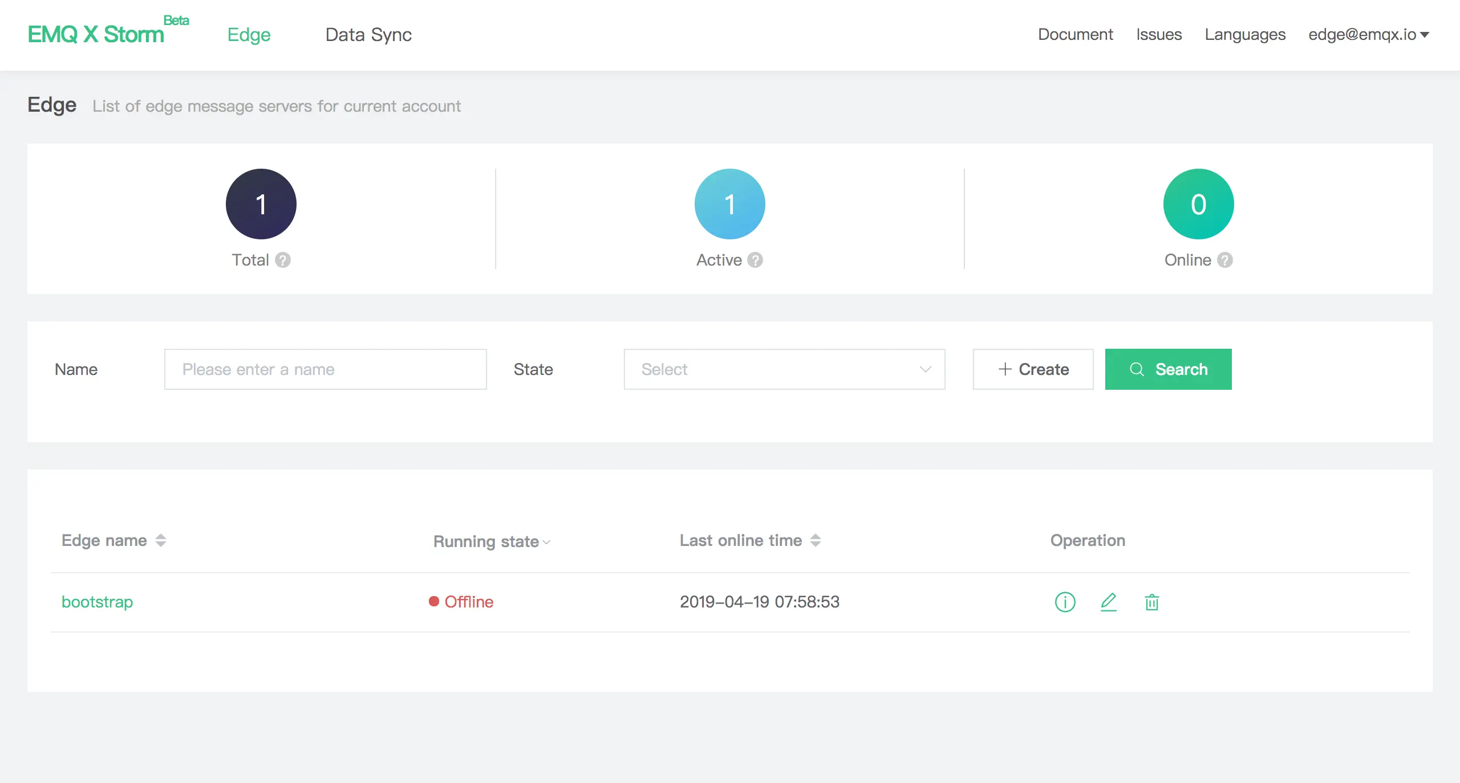Expand the Running state filter
Image resolution: width=1460 pixels, height=783 pixels.
546,542
